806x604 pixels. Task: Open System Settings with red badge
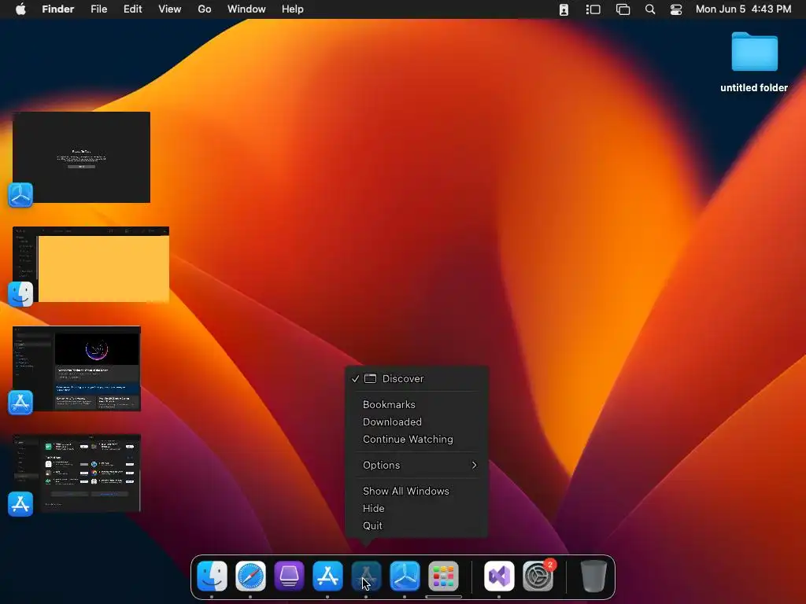(x=538, y=576)
